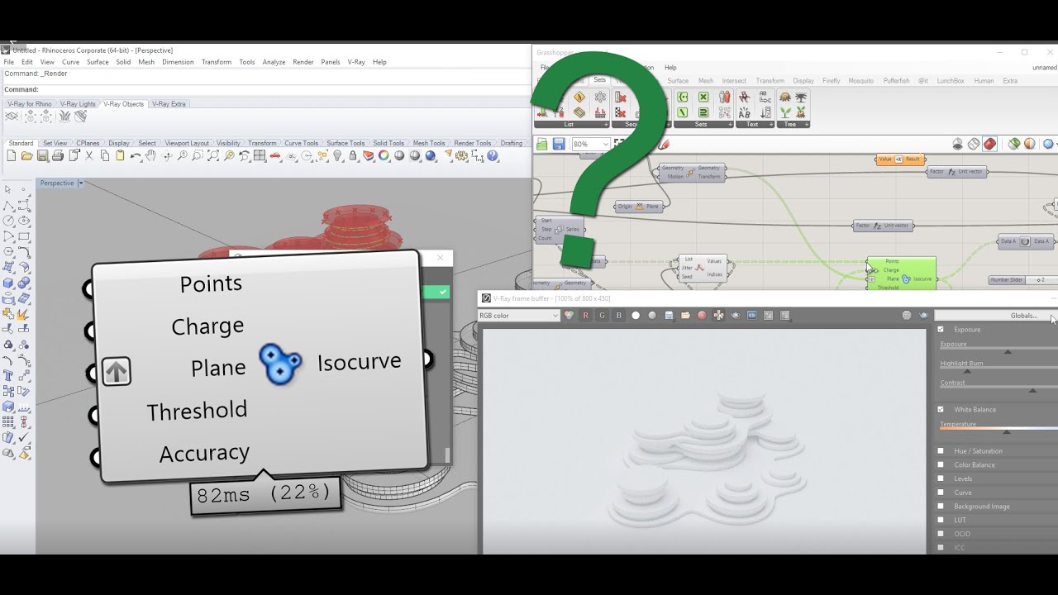Click the Paste clipboard icon in Rhino's toolbar

[120, 155]
